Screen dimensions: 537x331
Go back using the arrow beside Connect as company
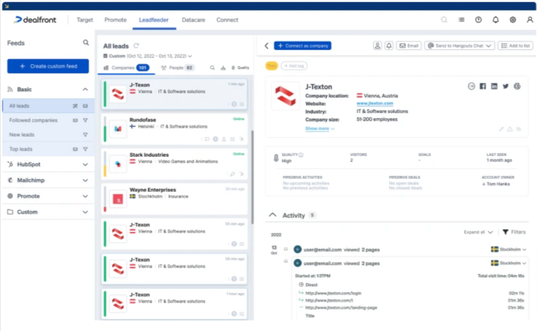(267, 46)
